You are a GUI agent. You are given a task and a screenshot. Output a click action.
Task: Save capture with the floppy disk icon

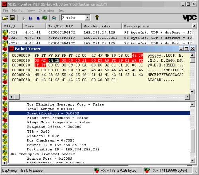point(12,18)
